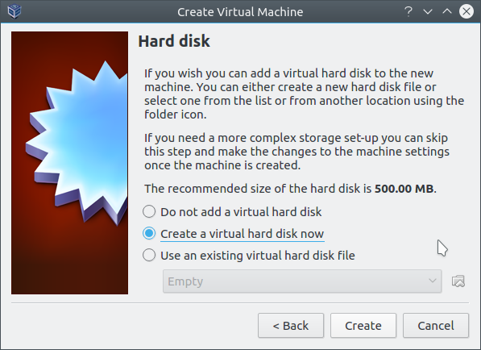Screen dimensions: 481x350
Task: Click the question mark help icon
Action: [x=408, y=11]
